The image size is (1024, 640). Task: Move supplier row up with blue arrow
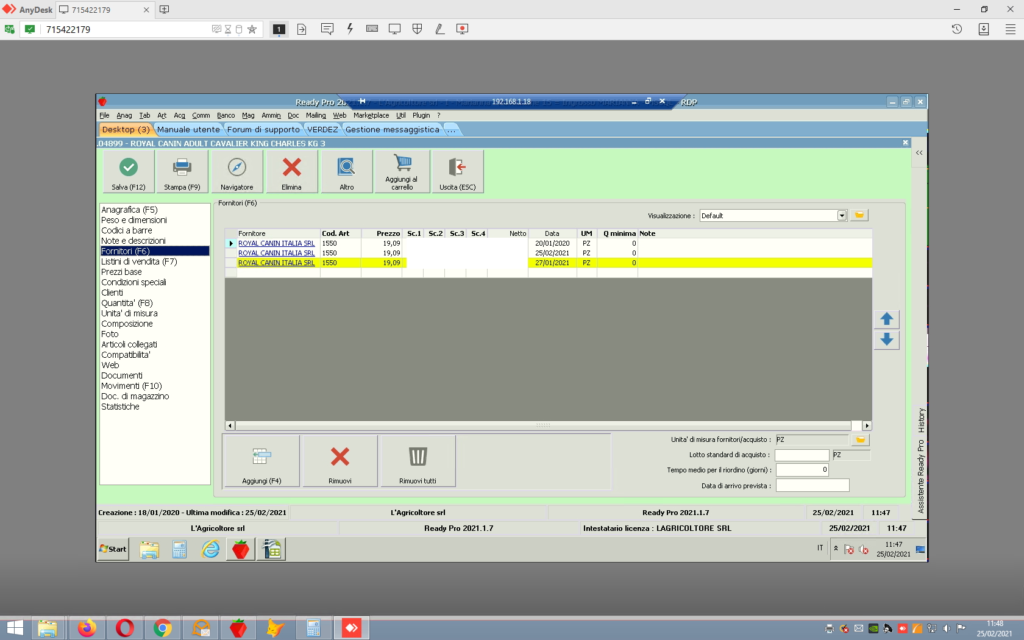[x=887, y=319]
